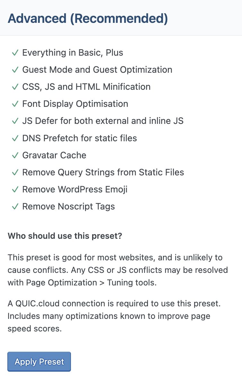Image resolution: width=242 pixels, height=381 pixels.
Task: Click the Gravatar Cache feature label
Action: pos(54,155)
